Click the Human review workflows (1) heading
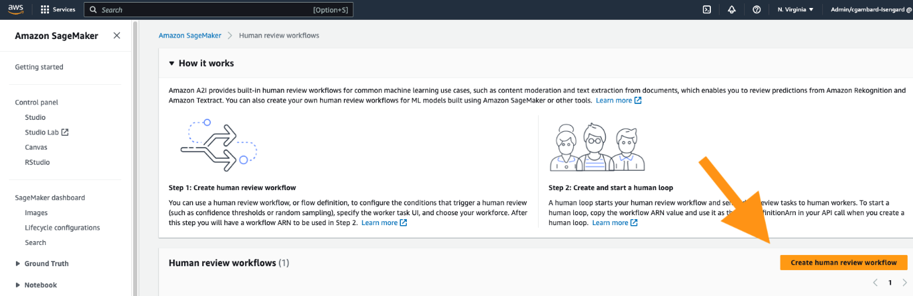This screenshot has width=913, height=296. (229, 263)
